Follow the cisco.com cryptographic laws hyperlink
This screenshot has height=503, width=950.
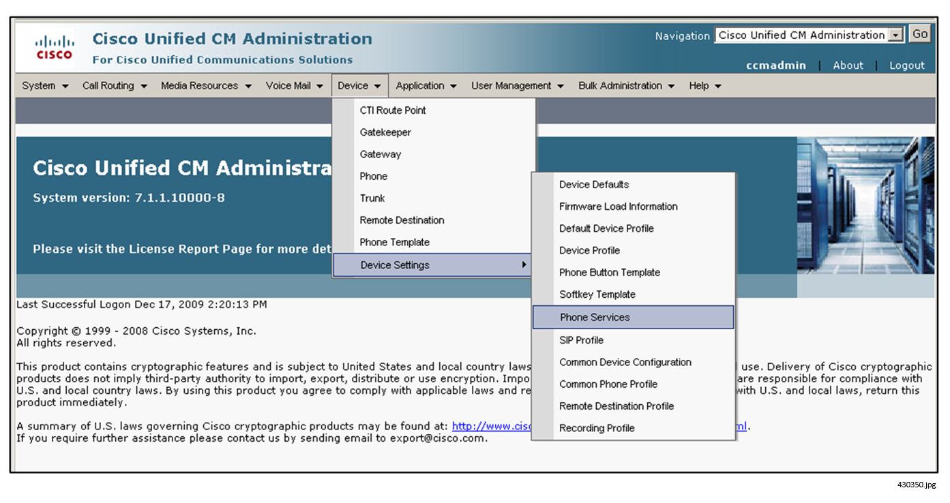coord(492,427)
